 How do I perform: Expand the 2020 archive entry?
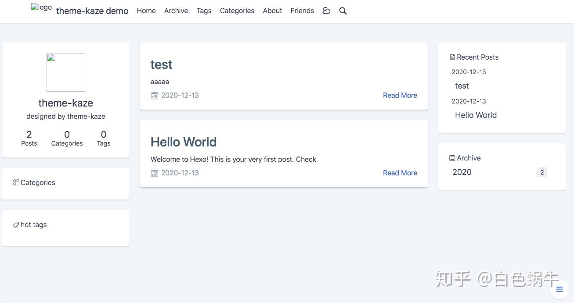click(x=462, y=172)
